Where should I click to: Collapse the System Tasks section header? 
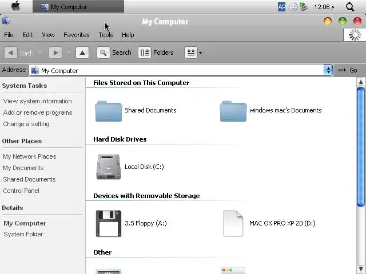[24, 86]
